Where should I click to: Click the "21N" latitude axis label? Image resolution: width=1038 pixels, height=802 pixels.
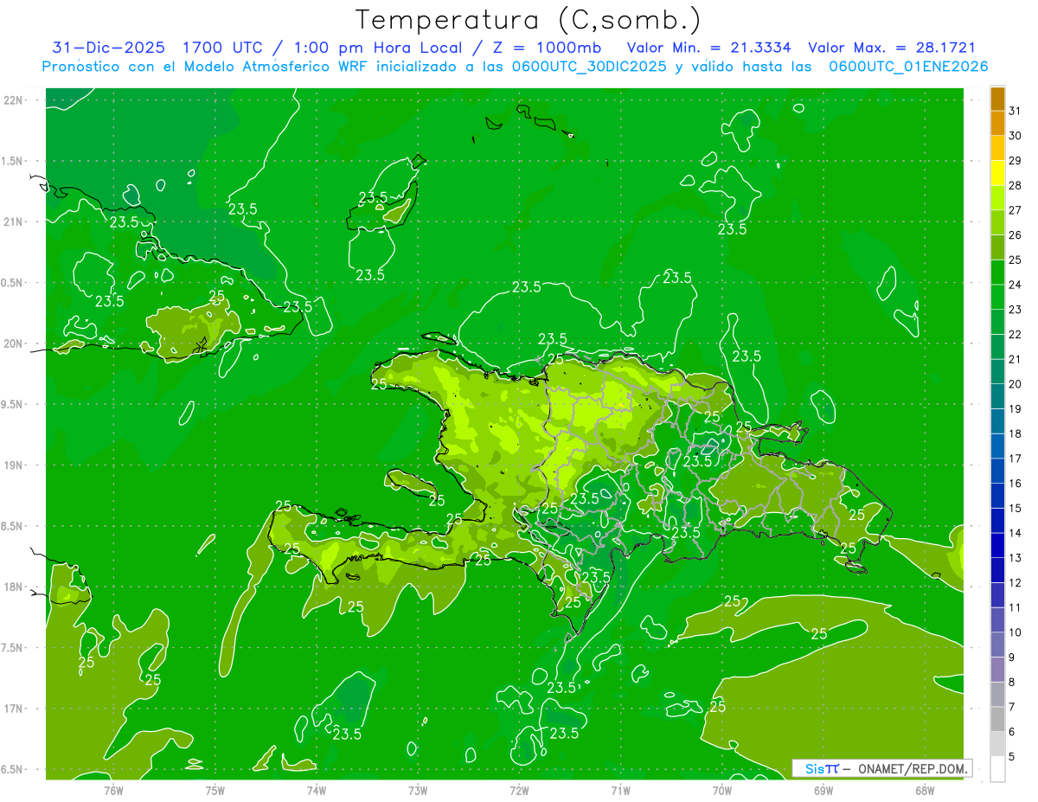pyautogui.click(x=13, y=222)
